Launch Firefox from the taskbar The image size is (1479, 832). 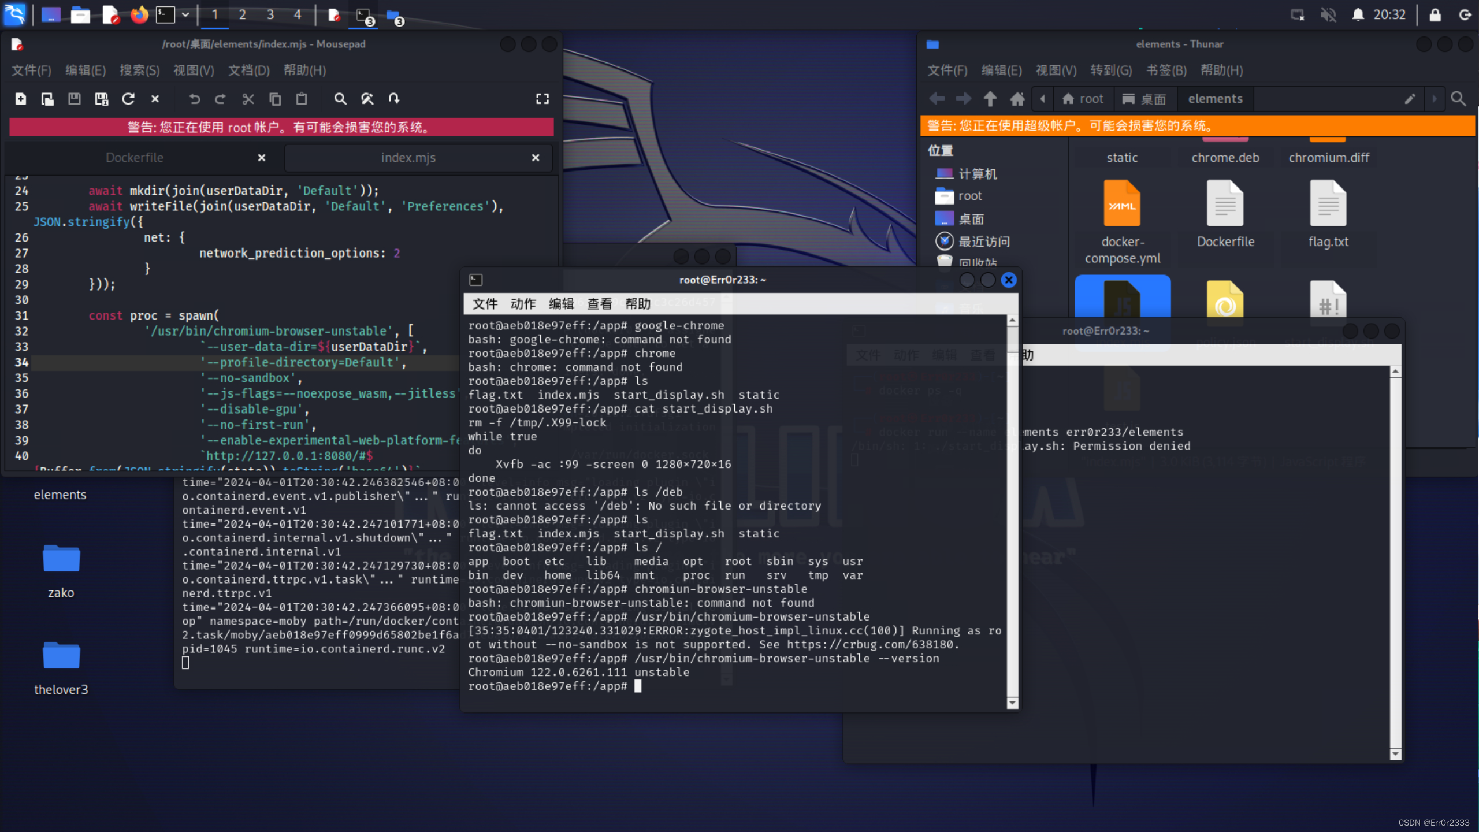coord(139,15)
